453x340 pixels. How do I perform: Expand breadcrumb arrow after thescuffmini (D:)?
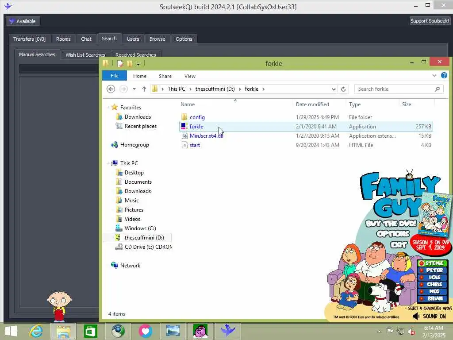(240, 89)
